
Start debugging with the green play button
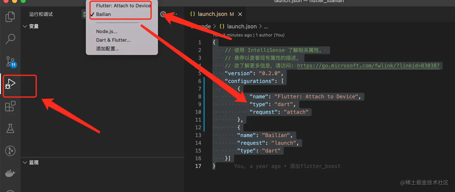click(85, 14)
